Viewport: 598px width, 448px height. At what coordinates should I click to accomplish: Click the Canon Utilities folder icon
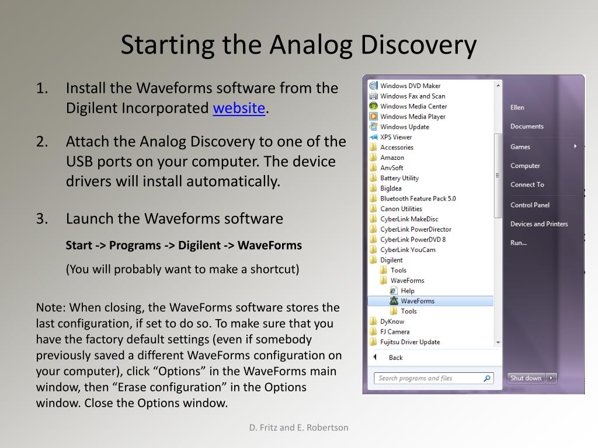point(373,209)
